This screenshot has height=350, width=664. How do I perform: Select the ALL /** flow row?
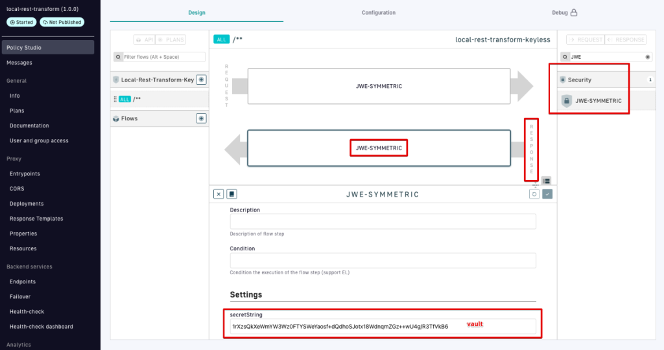pos(160,100)
